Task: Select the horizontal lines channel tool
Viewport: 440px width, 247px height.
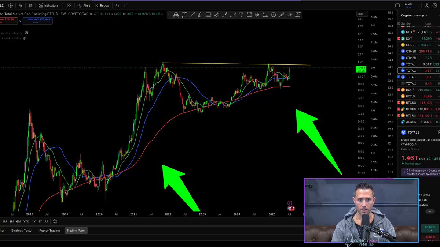Action: (208, 15)
